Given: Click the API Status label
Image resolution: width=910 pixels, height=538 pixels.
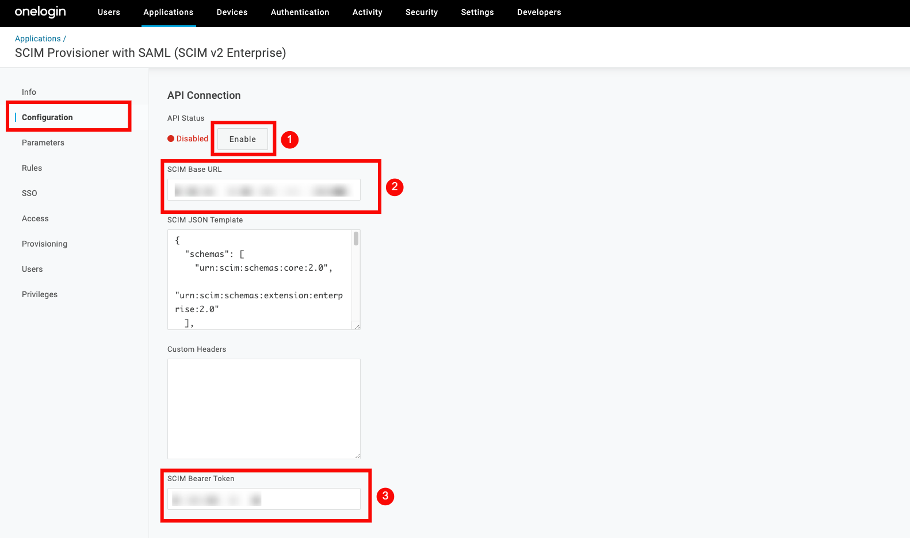Looking at the screenshot, I should click(x=186, y=118).
